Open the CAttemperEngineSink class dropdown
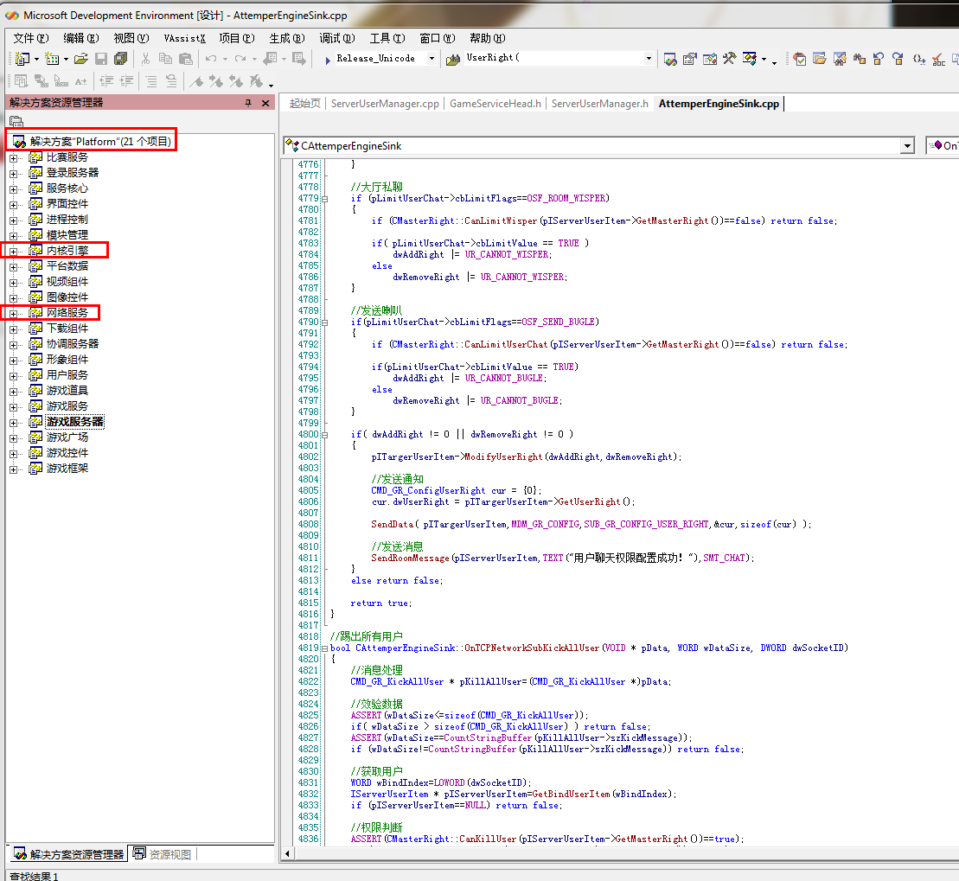The height and width of the screenshot is (881, 959). coord(906,146)
